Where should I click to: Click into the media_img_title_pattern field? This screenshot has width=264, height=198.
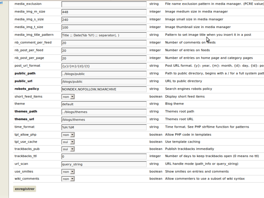point(104,35)
